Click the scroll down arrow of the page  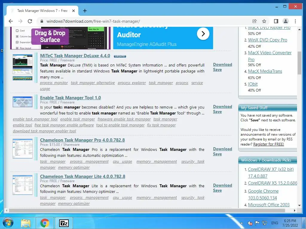[x=299, y=205]
